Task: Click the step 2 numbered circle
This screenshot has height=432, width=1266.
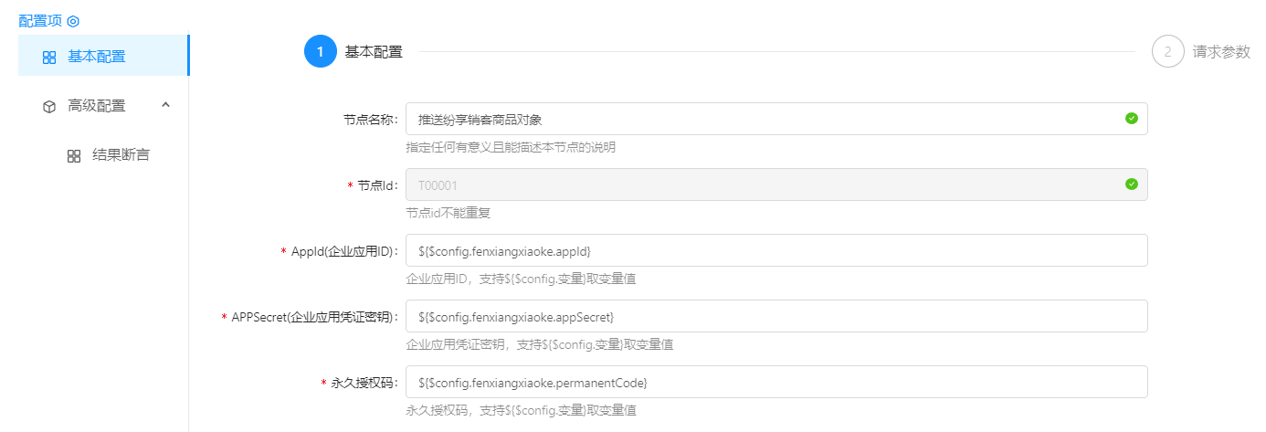Action: (x=1167, y=51)
